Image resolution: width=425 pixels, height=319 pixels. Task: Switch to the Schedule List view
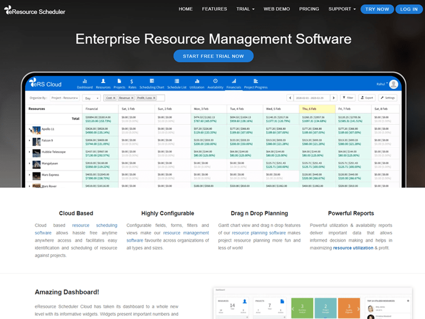pos(177,84)
